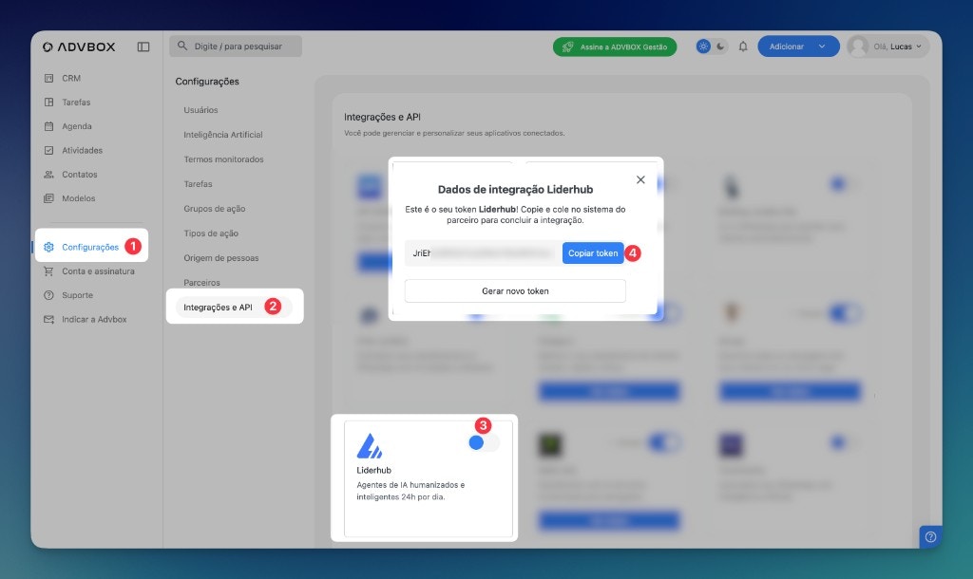Click the Liderhub logo on the card
Screen dimensions: 973x579
click(x=372, y=443)
